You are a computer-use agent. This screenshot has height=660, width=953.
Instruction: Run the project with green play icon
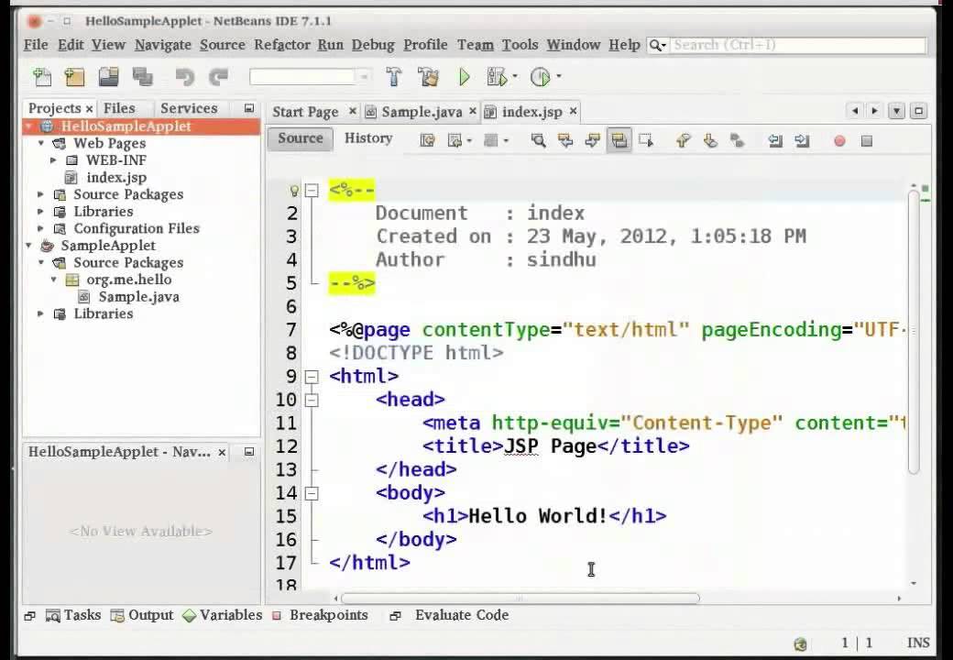[465, 77]
